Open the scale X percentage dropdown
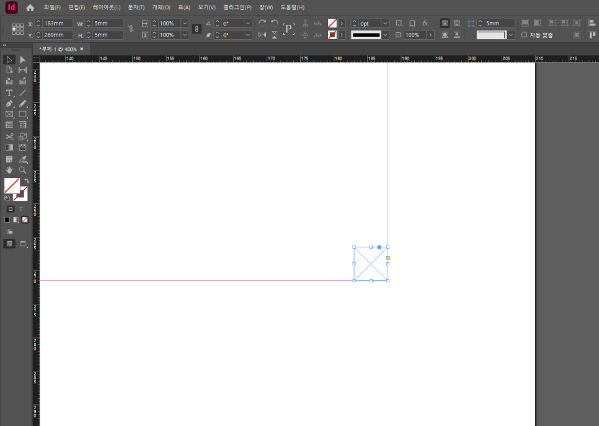Image resolution: width=599 pixels, height=426 pixels. tap(185, 24)
